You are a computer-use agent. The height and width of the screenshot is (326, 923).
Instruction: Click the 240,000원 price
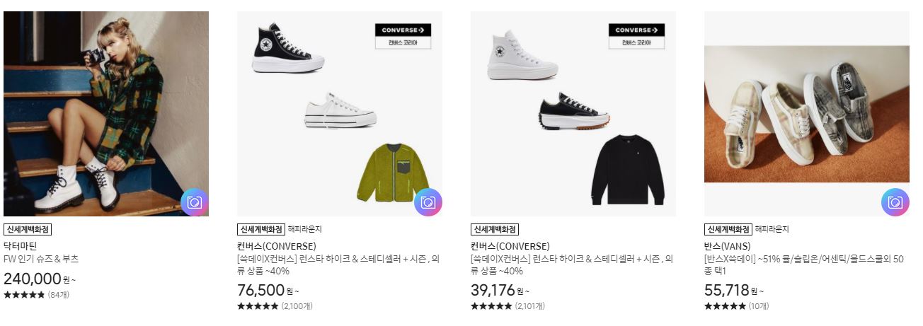click(x=39, y=279)
